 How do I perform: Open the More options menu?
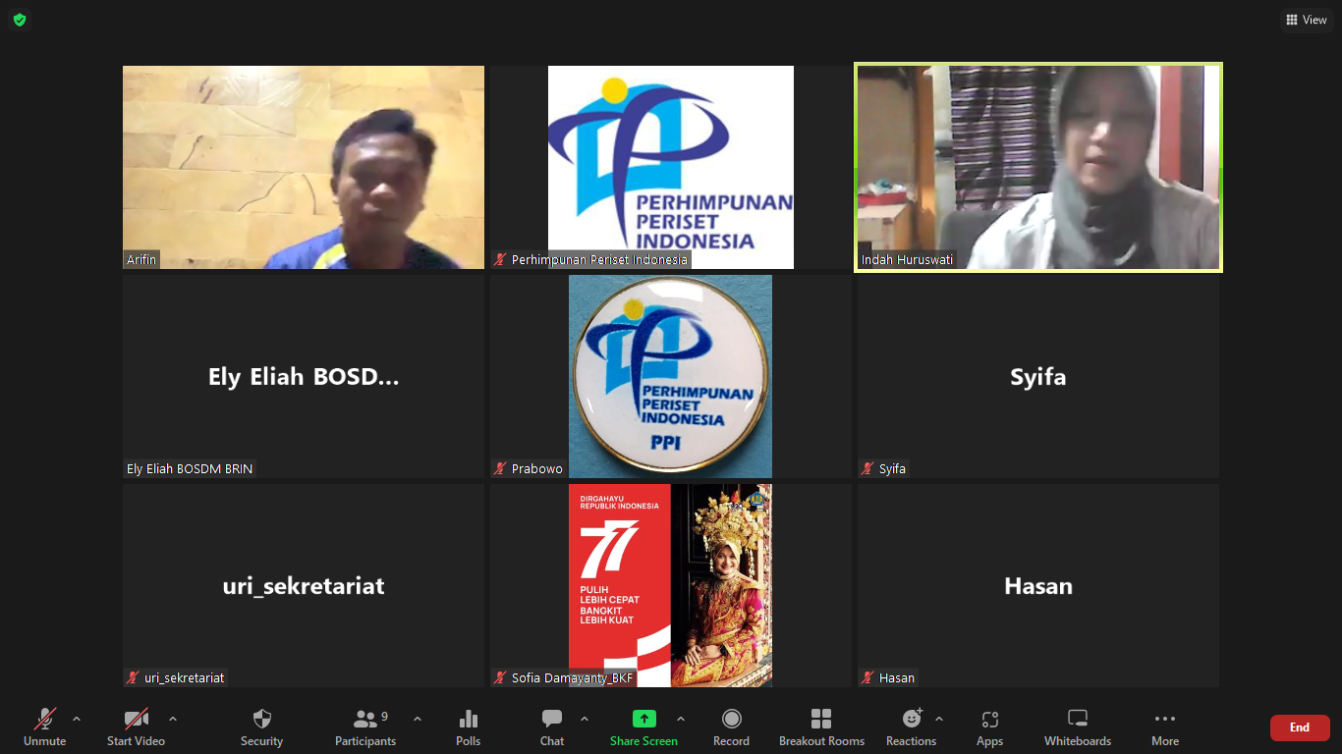point(1165,727)
